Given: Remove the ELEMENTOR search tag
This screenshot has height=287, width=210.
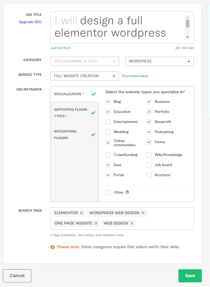Looking at the screenshot, I should 81,213.
